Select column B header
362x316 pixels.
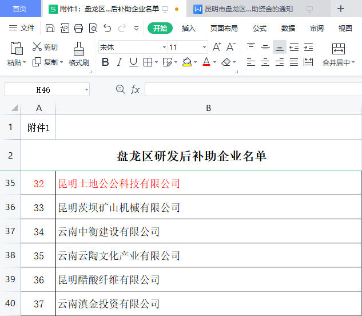[x=209, y=108]
